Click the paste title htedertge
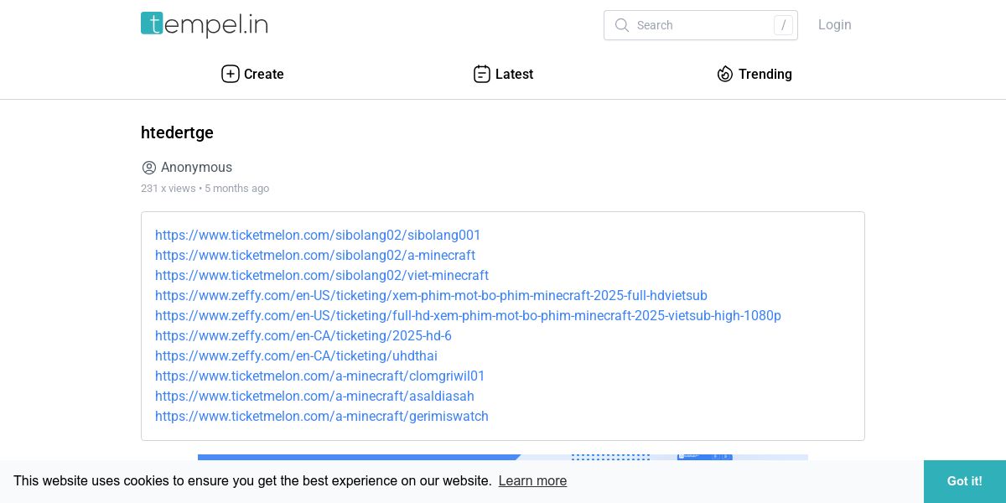The image size is (1006, 503). click(x=177, y=132)
